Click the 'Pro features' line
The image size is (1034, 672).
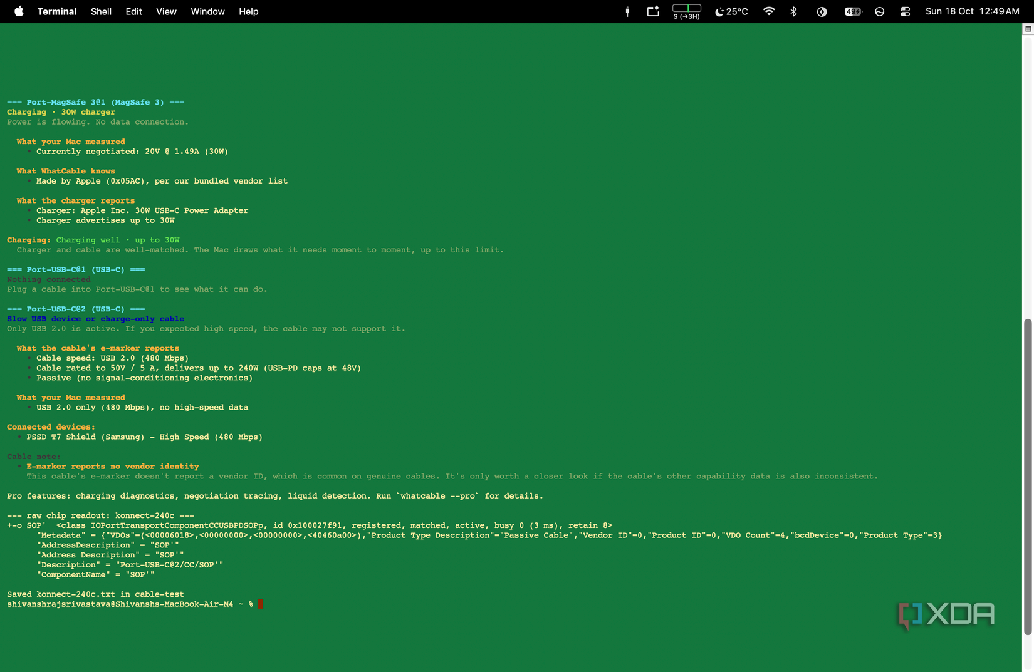tap(274, 495)
